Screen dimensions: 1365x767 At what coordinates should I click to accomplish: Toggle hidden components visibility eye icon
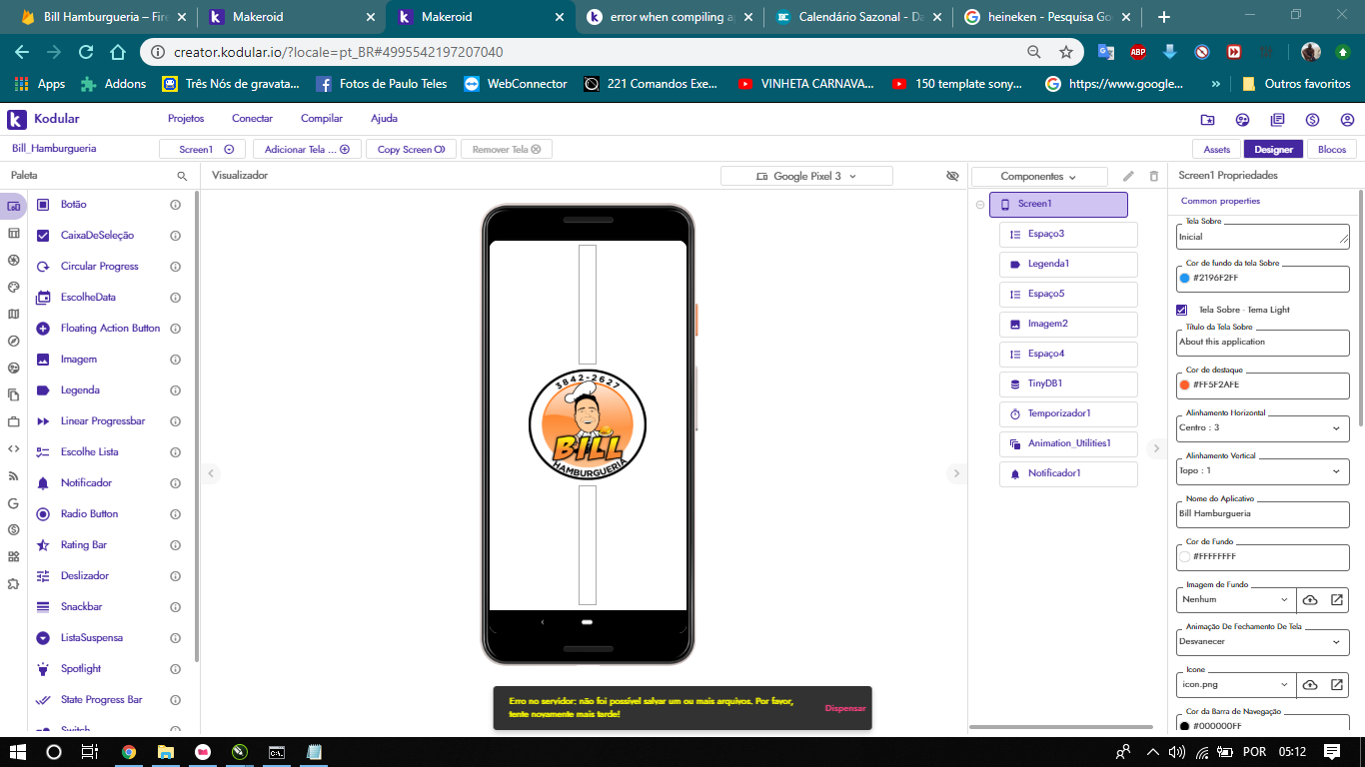pyautogui.click(x=952, y=176)
